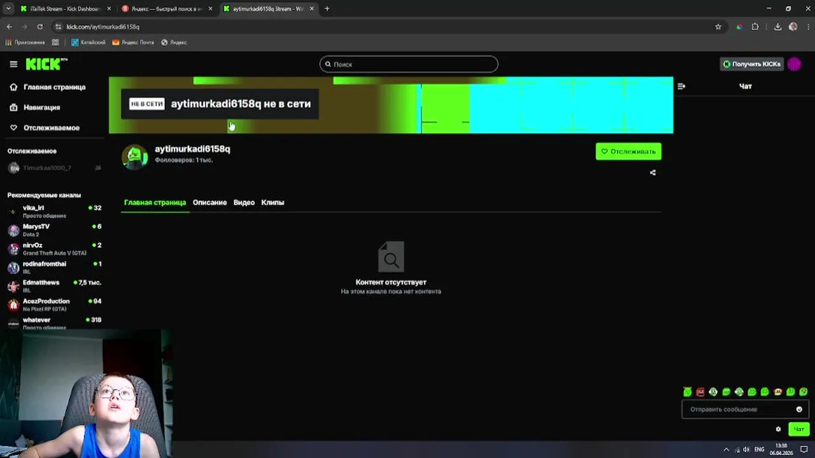Viewport: 815px width, 458px height.
Task: Click the share icon under follow button
Action: tap(653, 172)
